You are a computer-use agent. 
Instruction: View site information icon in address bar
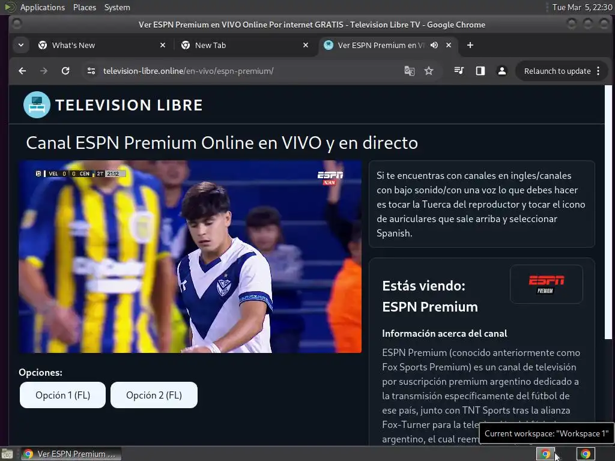pos(91,71)
